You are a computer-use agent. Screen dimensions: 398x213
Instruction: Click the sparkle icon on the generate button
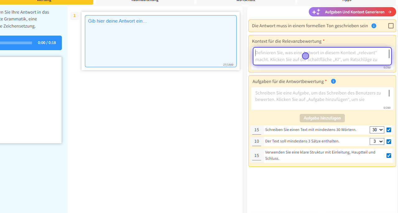point(316,12)
